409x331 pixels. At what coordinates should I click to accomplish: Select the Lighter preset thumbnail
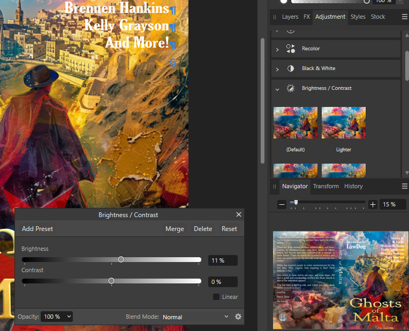[x=344, y=123]
